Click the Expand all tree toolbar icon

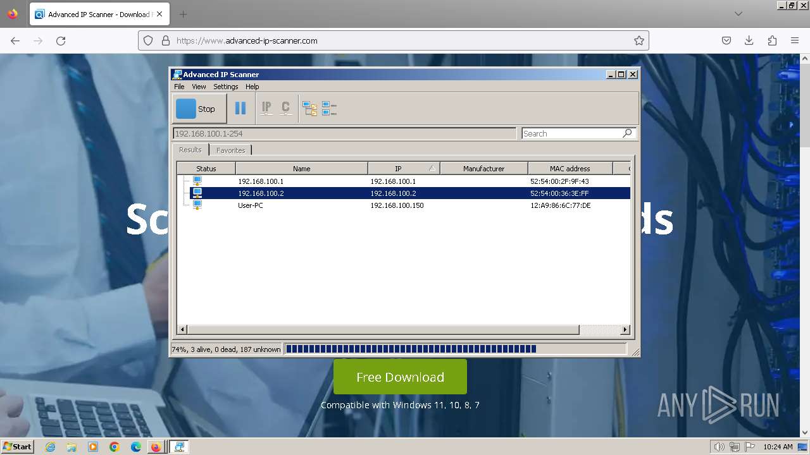pos(309,109)
